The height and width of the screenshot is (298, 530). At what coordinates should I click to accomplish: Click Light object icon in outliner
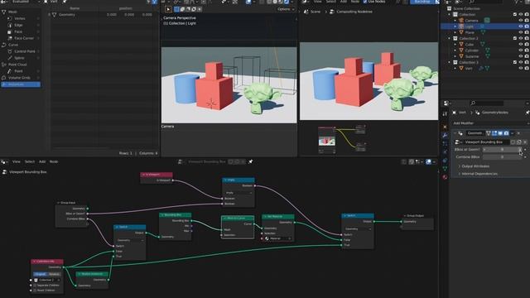(x=461, y=26)
